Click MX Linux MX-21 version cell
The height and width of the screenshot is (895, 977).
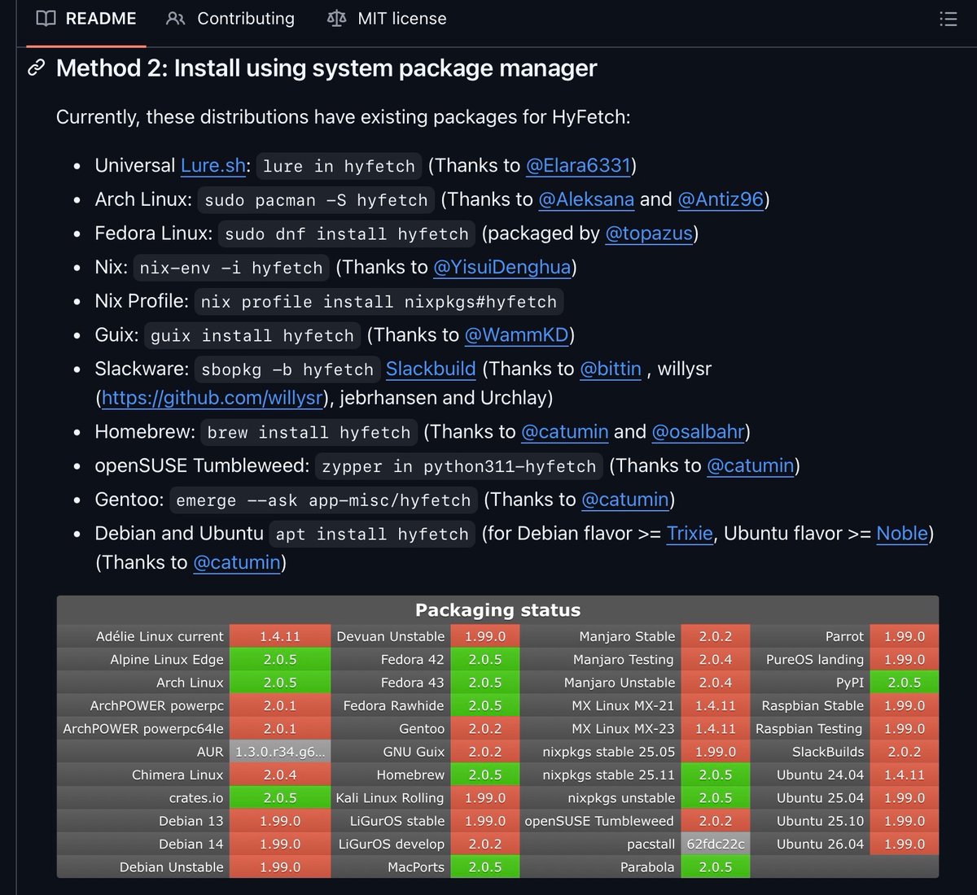click(x=716, y=705)
